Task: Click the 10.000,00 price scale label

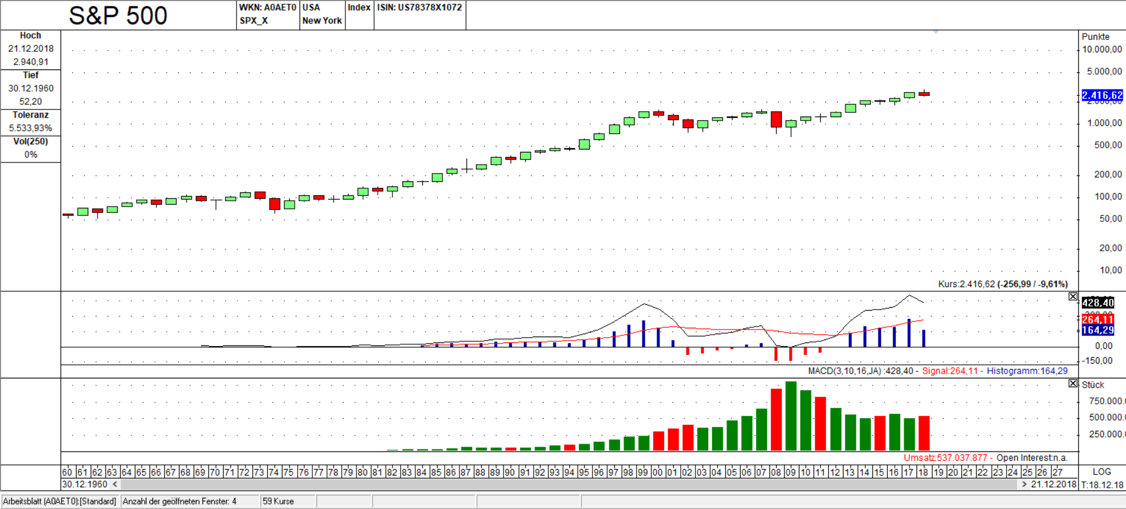Action: (x=1102, y=49)
